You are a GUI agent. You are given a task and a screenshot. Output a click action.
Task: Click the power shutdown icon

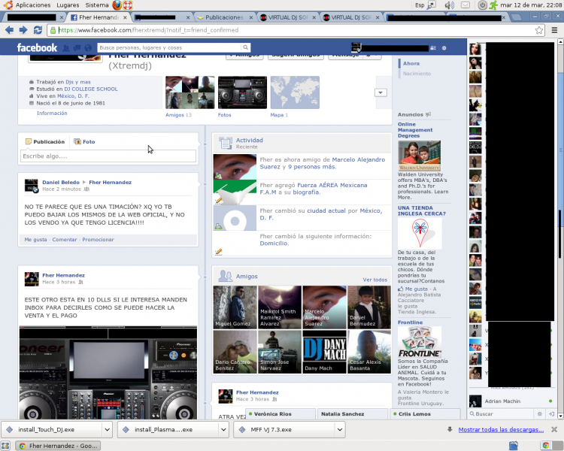click(482, 5)
